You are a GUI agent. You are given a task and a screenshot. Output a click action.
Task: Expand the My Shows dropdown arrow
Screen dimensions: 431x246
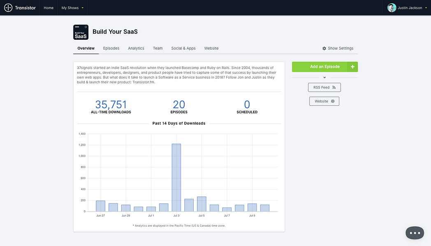(x=83, y=8)
